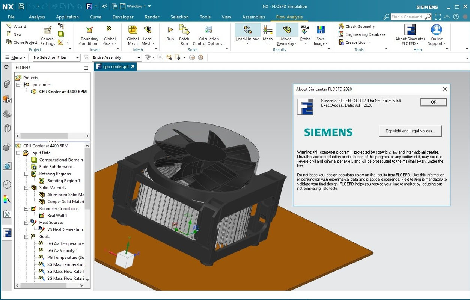Click the settings gear in sidebar
Viewport: 470px width, 300px height.
[x=6, y=67]
